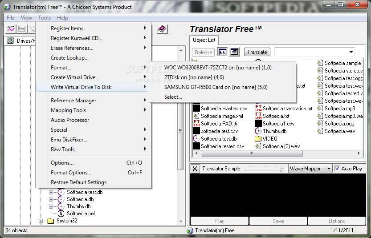Click the title bar application icon
Screen dimensions: 371x238
tap(7, 7)
